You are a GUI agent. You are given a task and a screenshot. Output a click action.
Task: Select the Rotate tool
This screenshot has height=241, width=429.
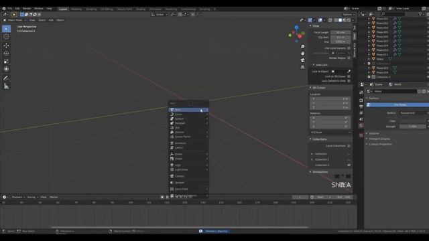click(x=6, y=54)
